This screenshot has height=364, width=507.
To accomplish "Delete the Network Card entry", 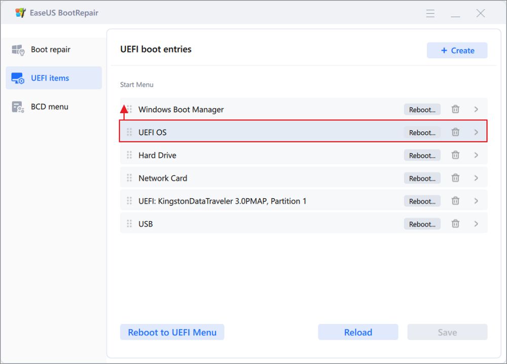I will pyautogui.click(x=455, y=178).
